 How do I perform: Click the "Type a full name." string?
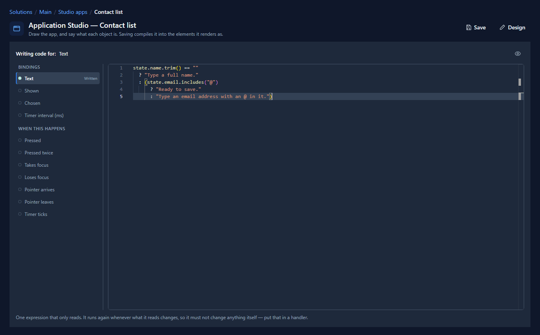coord(172,75)
